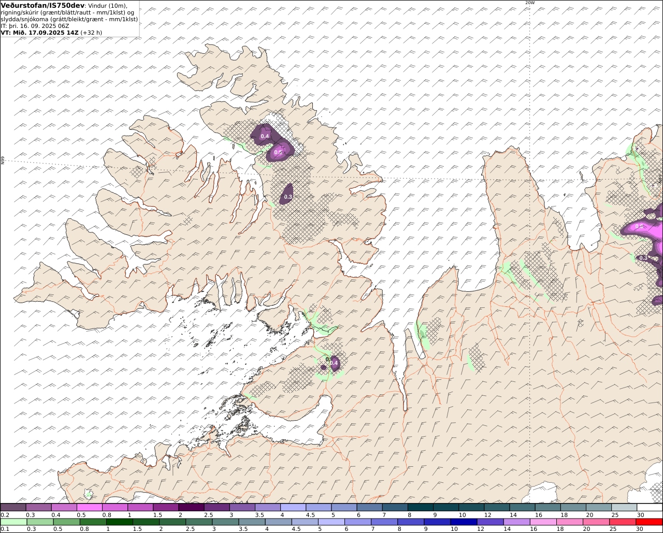Pick the rain-scale swatch between 2 and 2.5

[172, 522]
